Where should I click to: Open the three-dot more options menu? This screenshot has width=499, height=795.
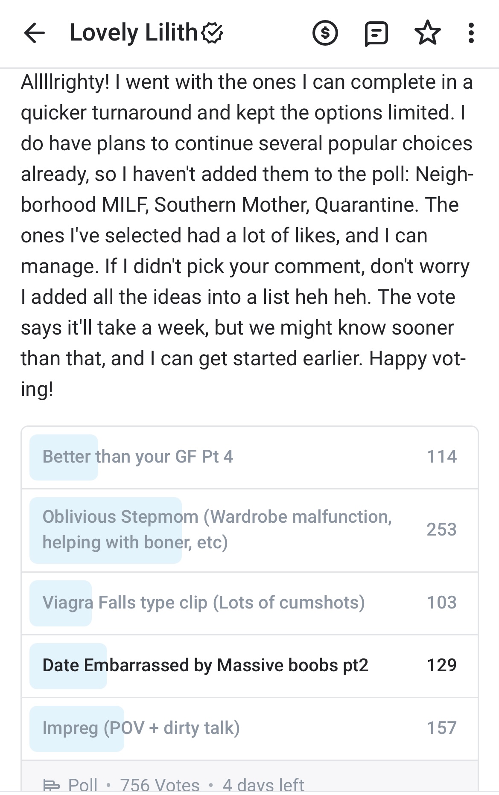point(471,33)
